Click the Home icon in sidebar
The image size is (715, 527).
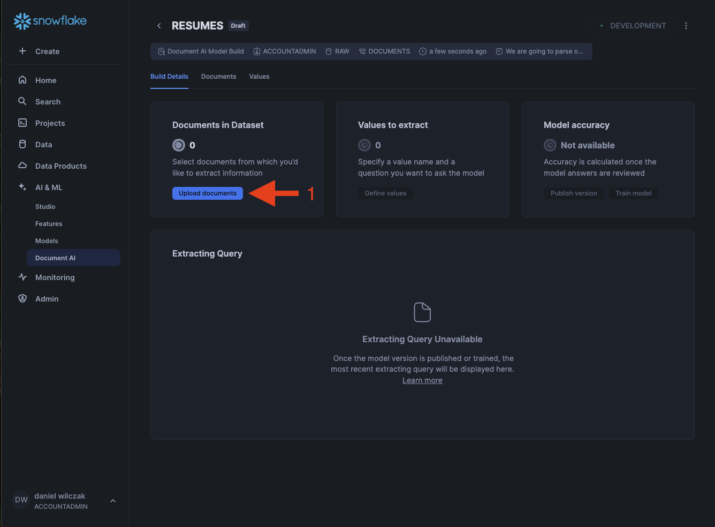22,80
